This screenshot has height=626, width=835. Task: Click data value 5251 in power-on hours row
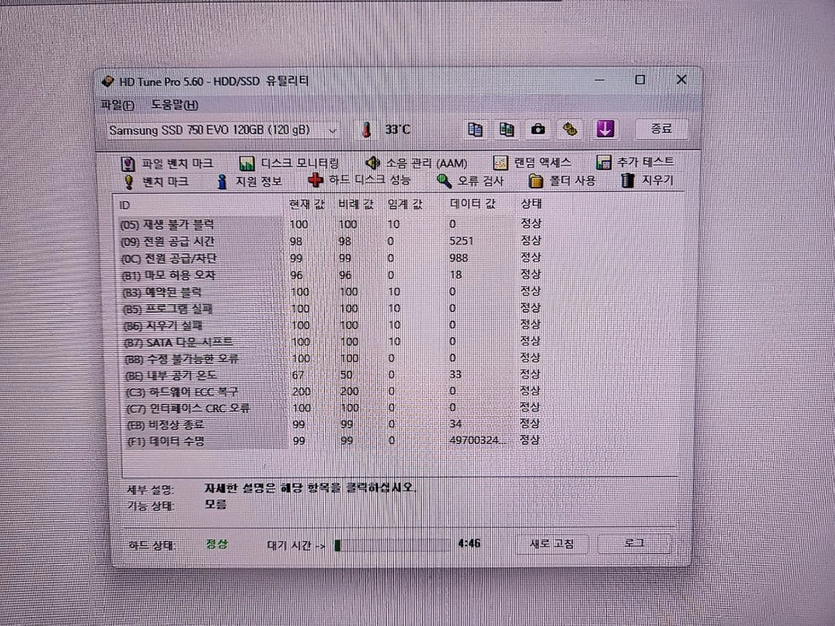point(461,240)
